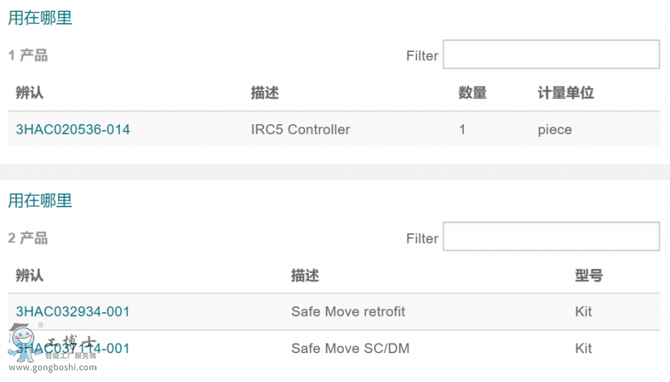This screenshot has width=670, height=382.
Task: Click 辨认 header in the second table
Action: click(x=30, y=276)
